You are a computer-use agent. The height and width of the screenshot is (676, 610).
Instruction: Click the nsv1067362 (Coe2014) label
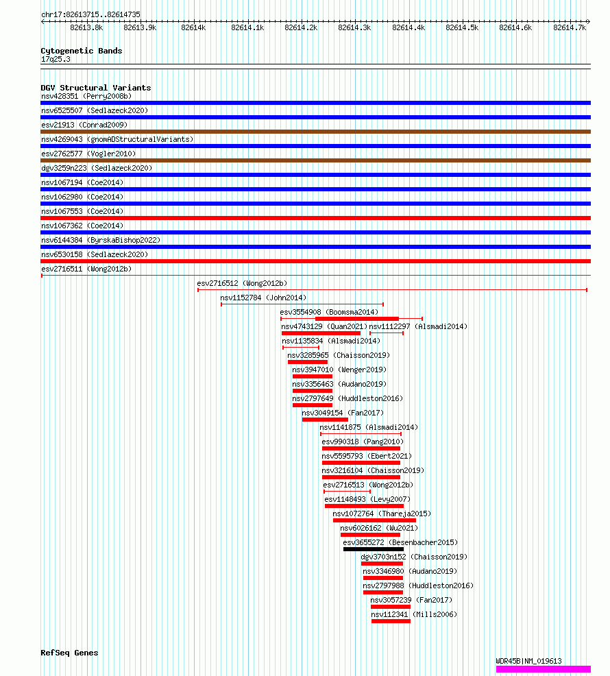point(82,226)
